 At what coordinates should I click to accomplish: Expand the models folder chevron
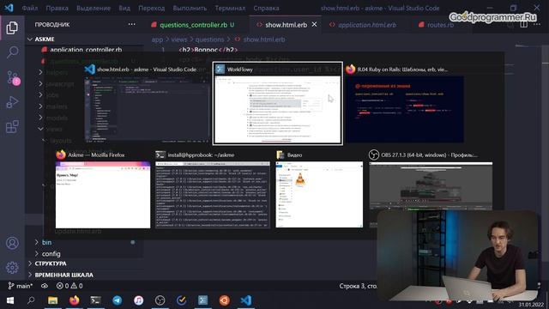40,118
